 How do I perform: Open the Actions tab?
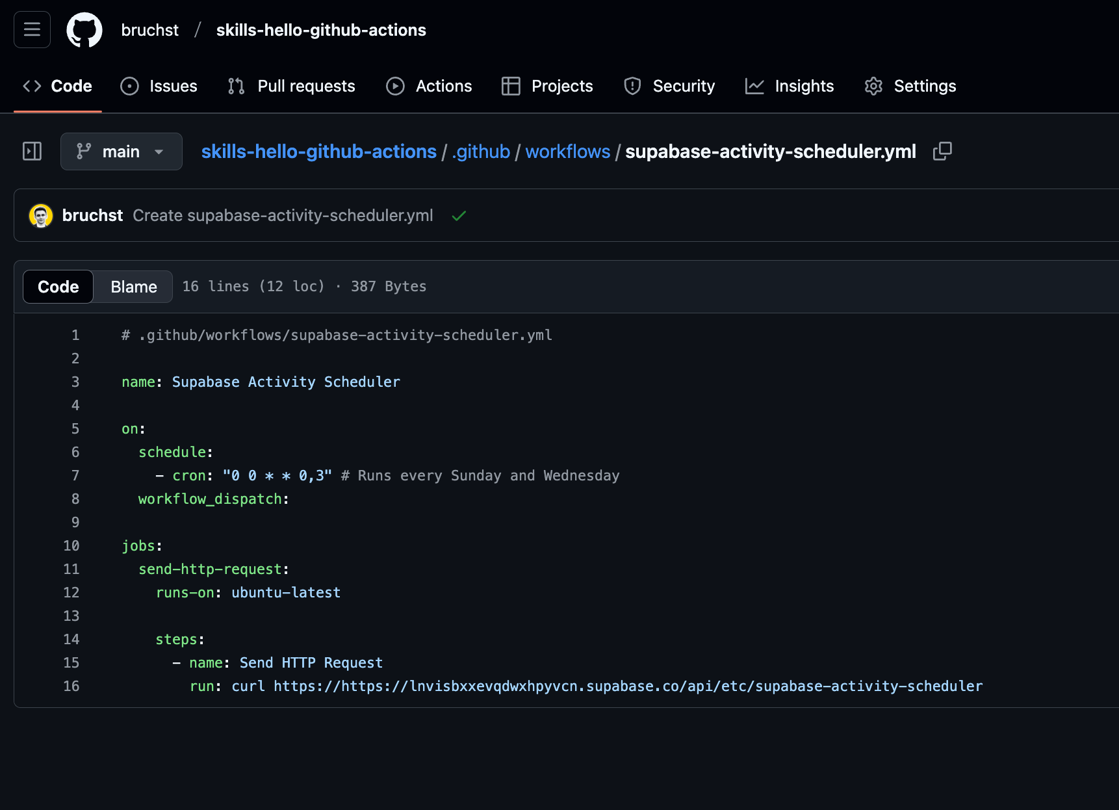(x=429, y=86)
